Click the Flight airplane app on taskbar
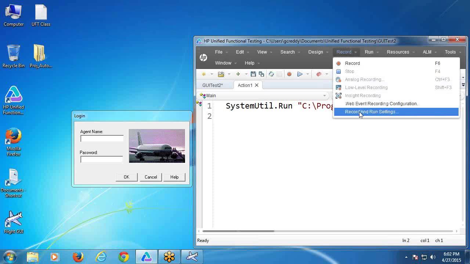Image resolution: width=470 pixels, height=264 pixels. tap(192, 257)
